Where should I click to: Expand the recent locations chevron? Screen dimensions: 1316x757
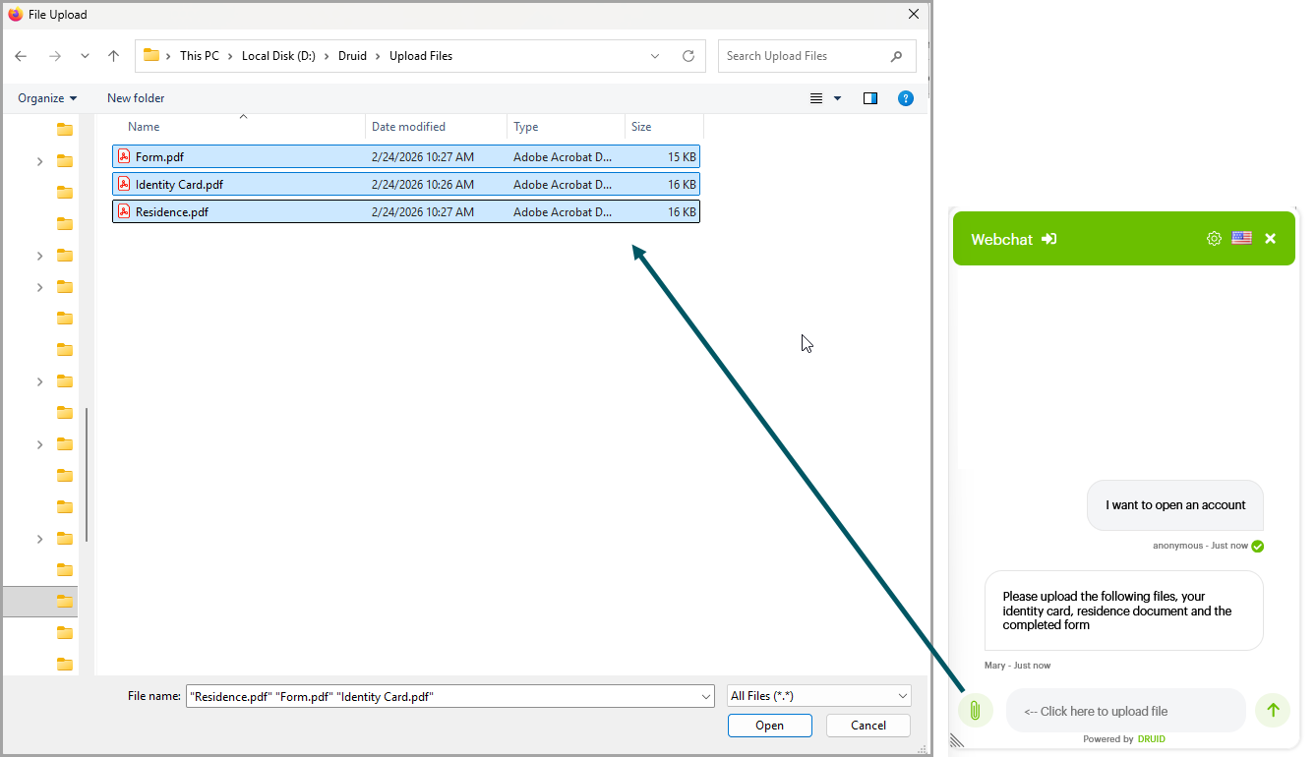pos(85,56)
